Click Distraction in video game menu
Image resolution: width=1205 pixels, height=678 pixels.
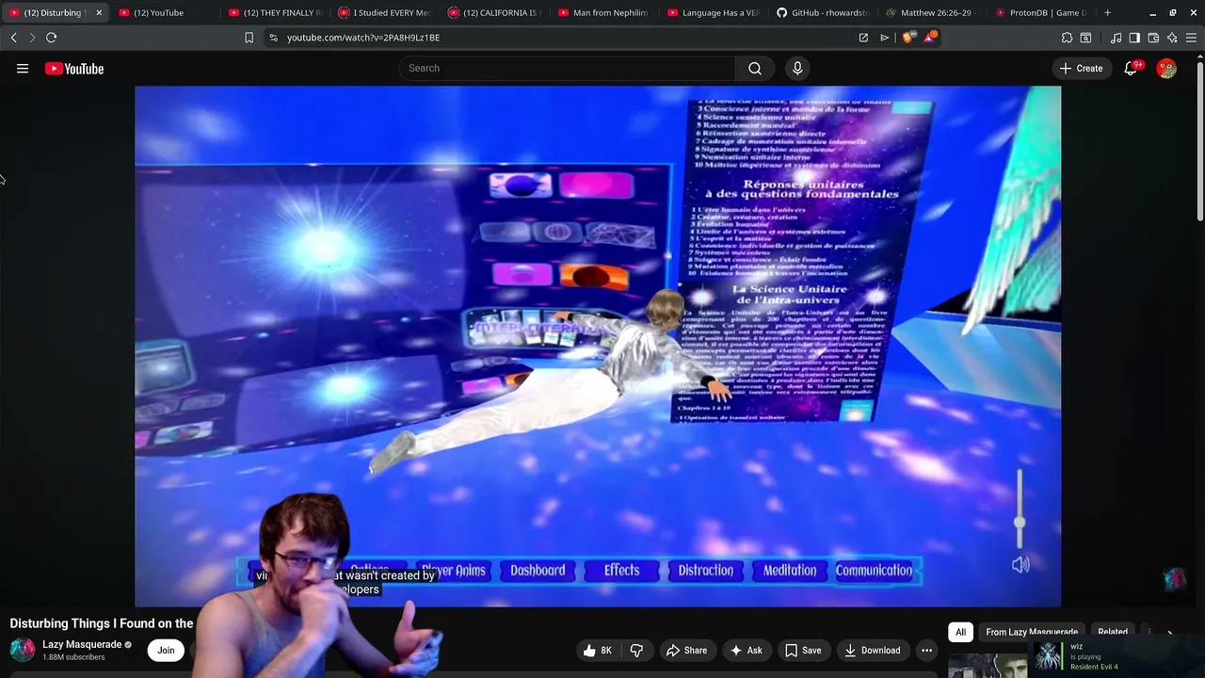[x=705, y=571]
